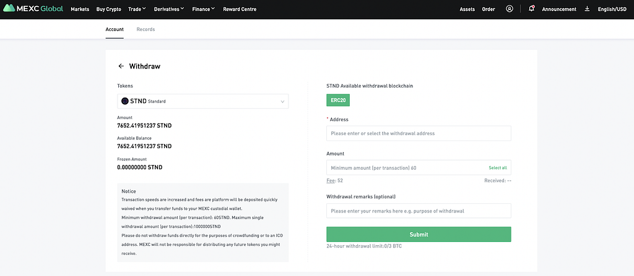Click the Frozen Amount value 0.00000000 STND
Image resolution: width=634 pixels, height=276 pixels.
pos(140,167)
